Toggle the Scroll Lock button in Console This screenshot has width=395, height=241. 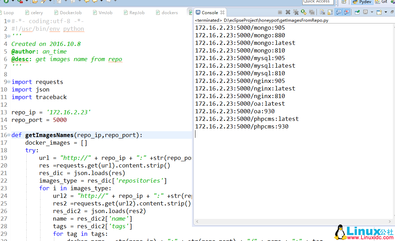point(330,12)
